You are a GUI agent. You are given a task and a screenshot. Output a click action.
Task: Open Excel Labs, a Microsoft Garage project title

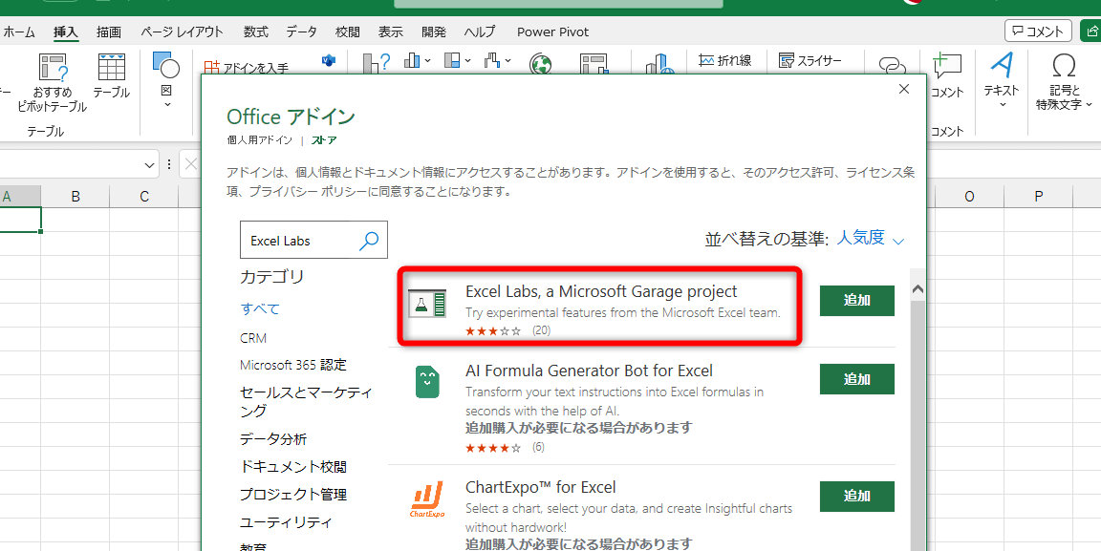601,291
